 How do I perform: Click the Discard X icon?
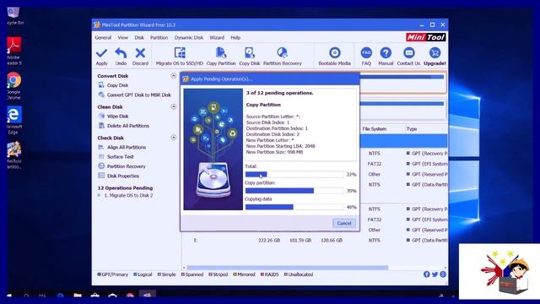(x=140, y=53)
